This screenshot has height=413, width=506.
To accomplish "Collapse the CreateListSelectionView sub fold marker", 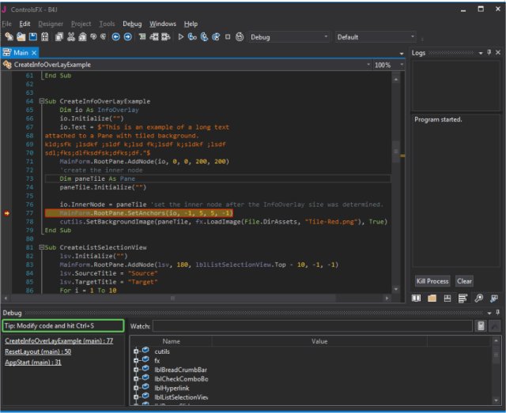I will [41, 247].
